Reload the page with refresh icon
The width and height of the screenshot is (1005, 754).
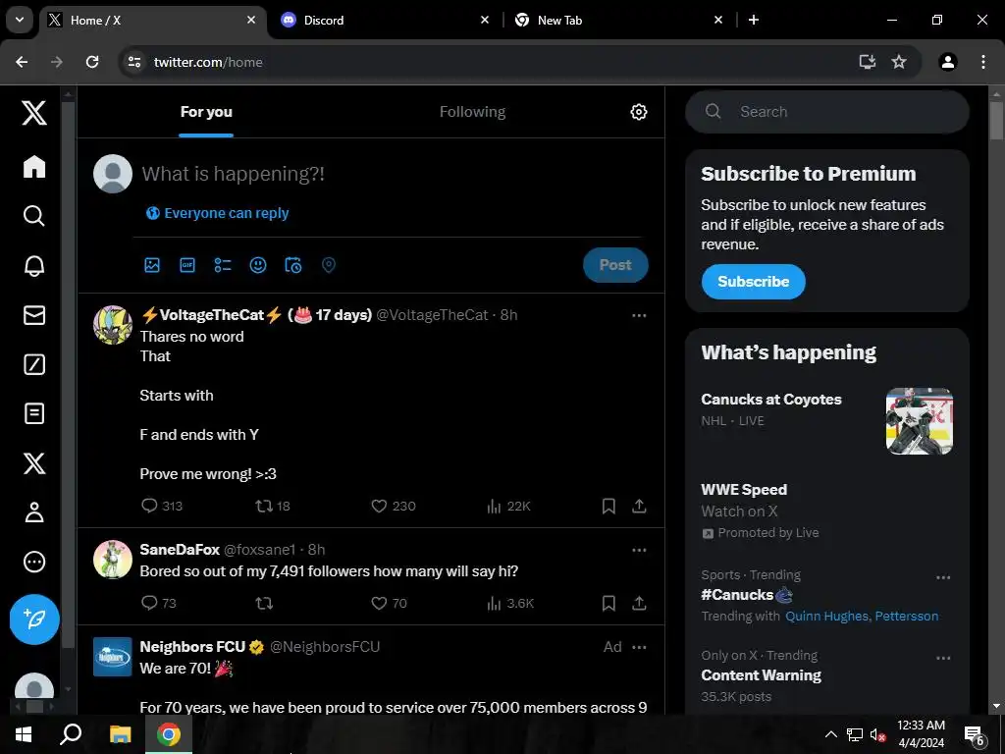pyautogui.click(x=92, y=62)
